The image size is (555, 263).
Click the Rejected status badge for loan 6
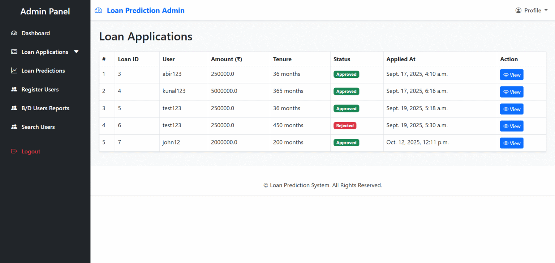(345, 125)
